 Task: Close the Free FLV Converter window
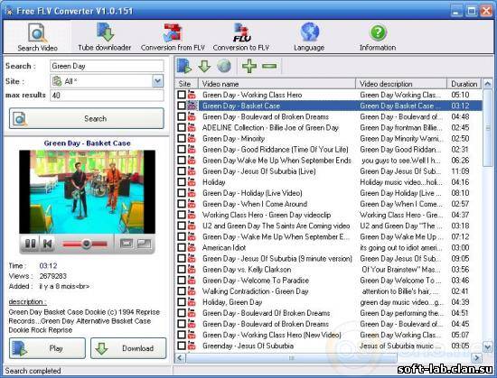pos(486,11)
